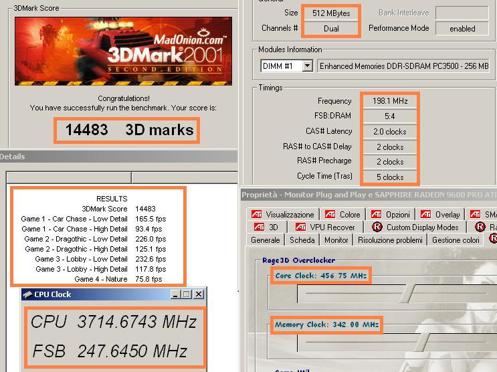Click ATI icon on Overlay tab
This screenshot has width=497, height=372.
425,214
